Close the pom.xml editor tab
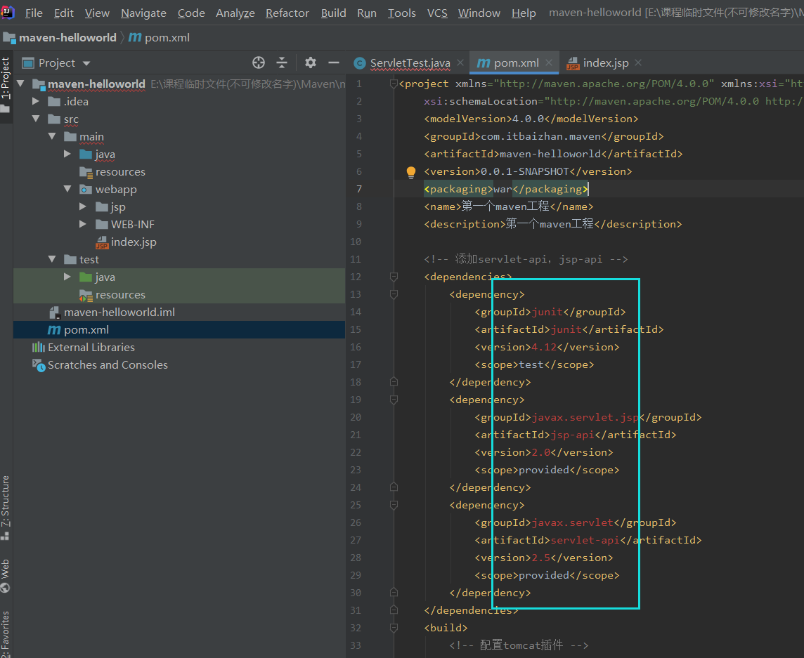This screenshot has width=804, height=658. coord(549,62)
